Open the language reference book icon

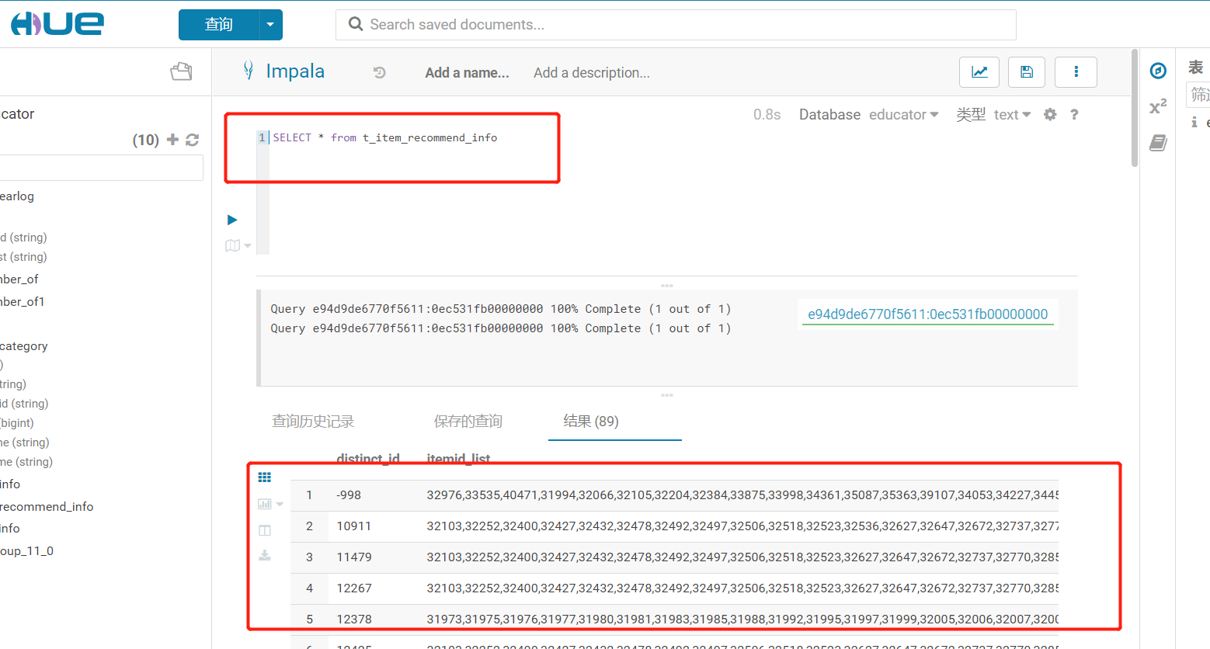tap(1158, 143)
